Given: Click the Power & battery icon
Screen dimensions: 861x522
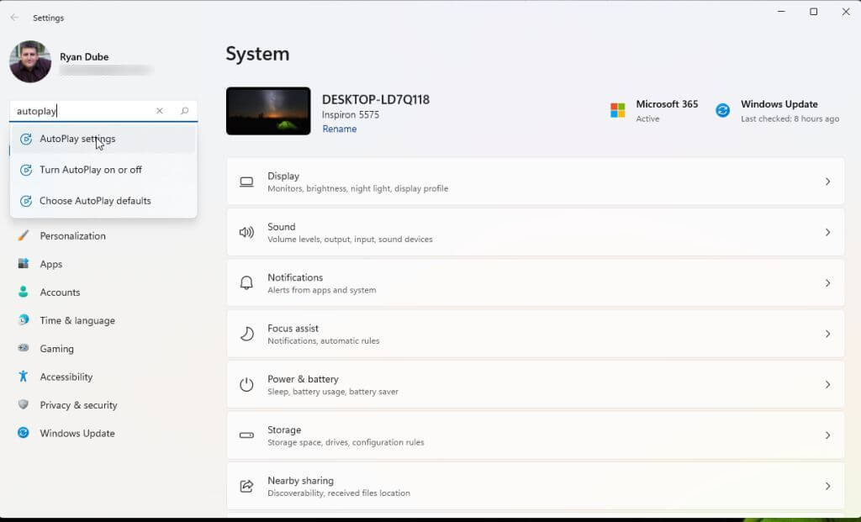Looking at the screenshot, I should point(246,384).
